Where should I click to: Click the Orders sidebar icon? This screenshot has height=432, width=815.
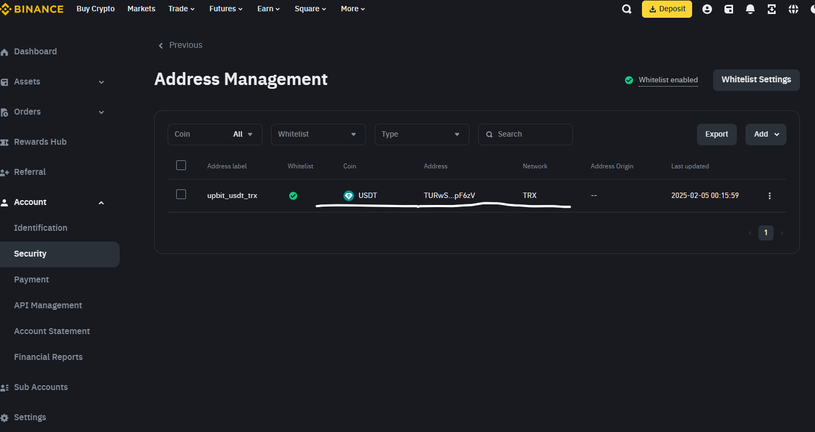click(4, 112)
